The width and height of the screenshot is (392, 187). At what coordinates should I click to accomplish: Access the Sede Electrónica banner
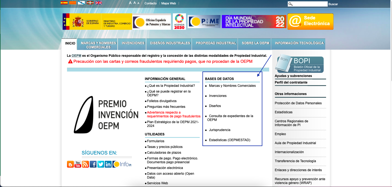[310, 22]
